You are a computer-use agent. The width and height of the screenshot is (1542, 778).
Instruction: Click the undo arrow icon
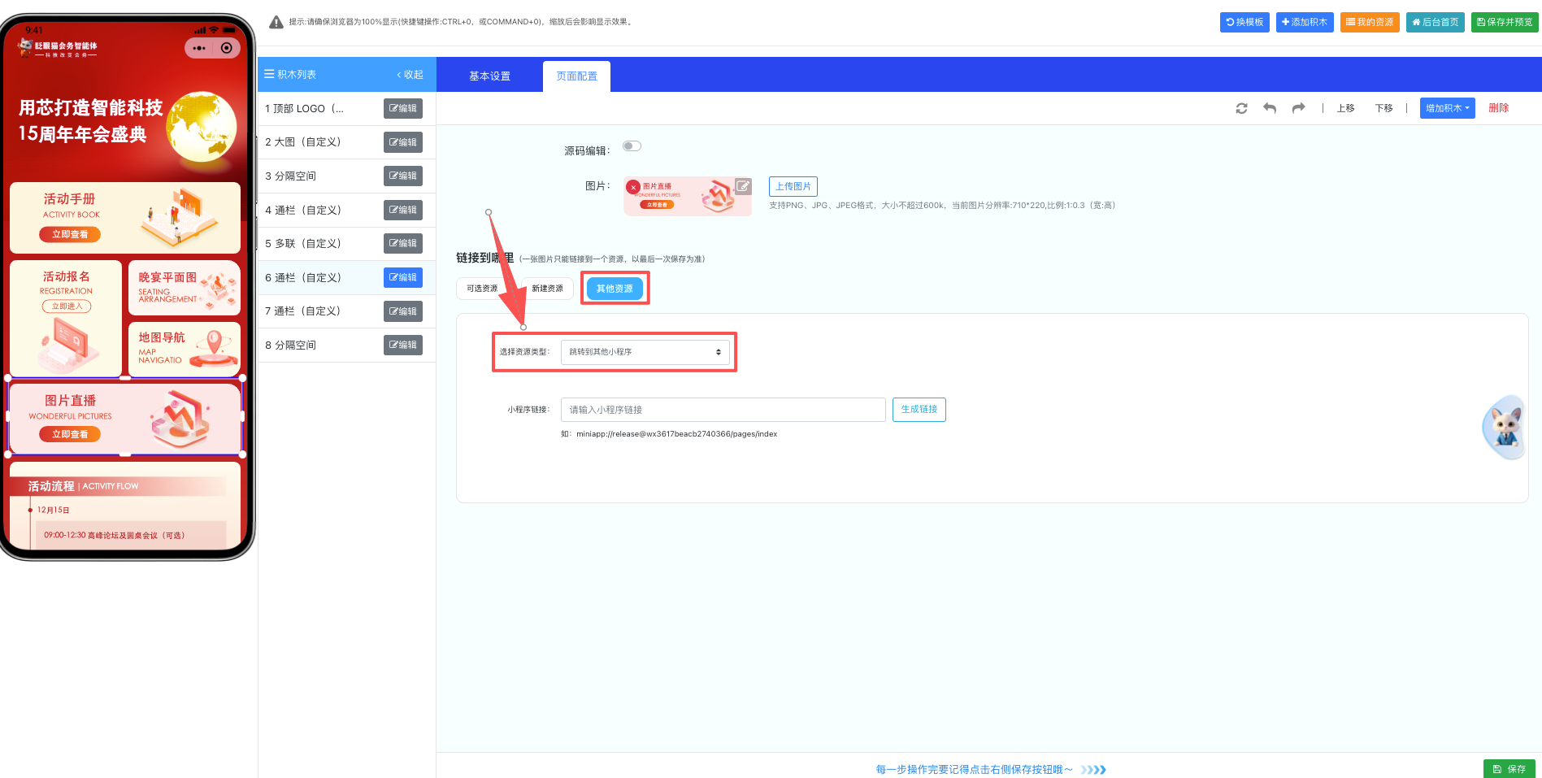tap(1270, 108)
